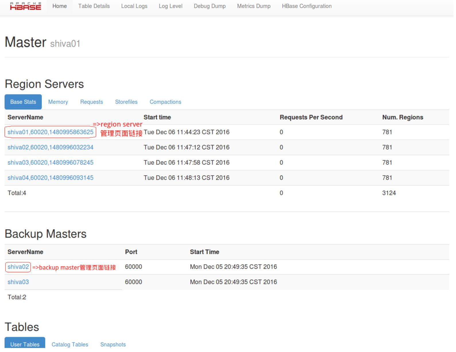
Task: Click port 60000 in shiva03 row
Action: (133, 282)
